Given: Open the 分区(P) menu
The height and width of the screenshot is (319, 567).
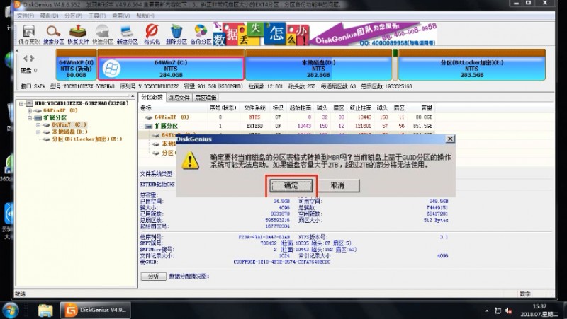Looking at the screenshot, I should tap(74, 16).
